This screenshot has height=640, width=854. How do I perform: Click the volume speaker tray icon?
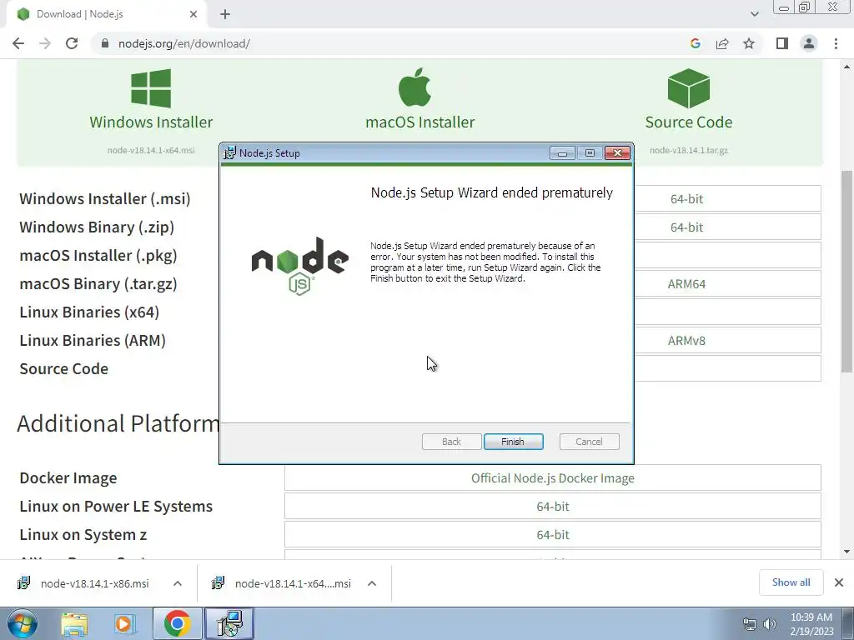(770, 624)
